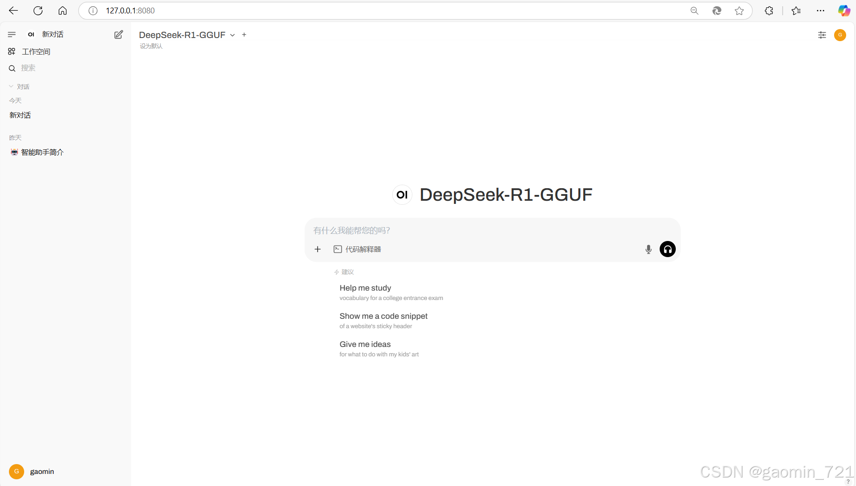Open the orange G profile avatar top right
The width and height of the screenshot is (856, 486).
pos(840,35)
